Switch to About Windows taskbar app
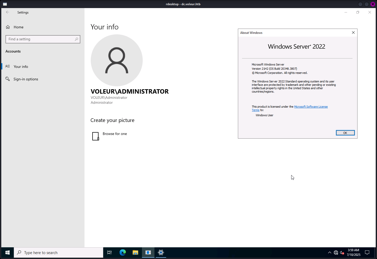Image resolution: width=377 pixels, height=259 pixels. pyautogui.click(x=148, y=252)
